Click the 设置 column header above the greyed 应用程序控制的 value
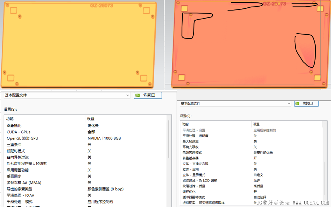 click(x=287, y=124)
